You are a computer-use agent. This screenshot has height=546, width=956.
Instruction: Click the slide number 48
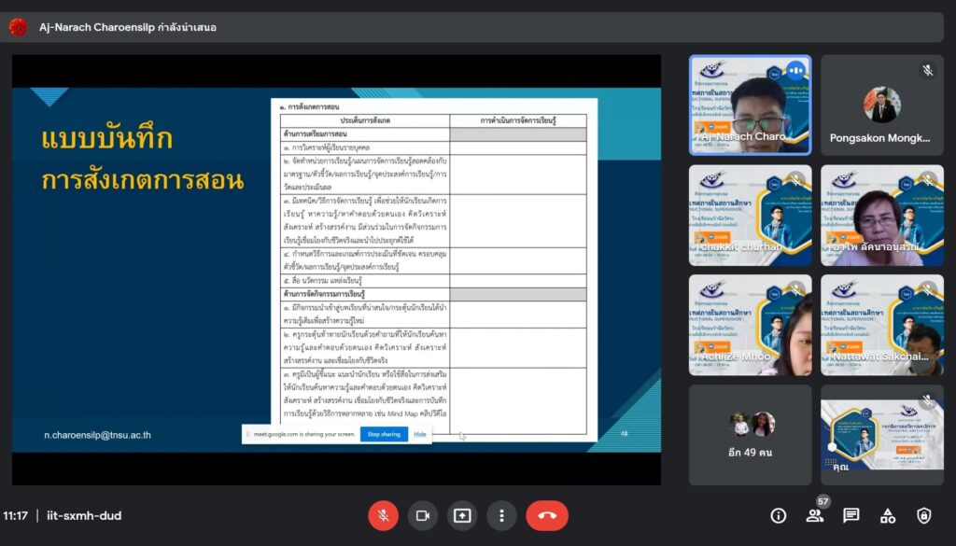(x=624, y=433)
